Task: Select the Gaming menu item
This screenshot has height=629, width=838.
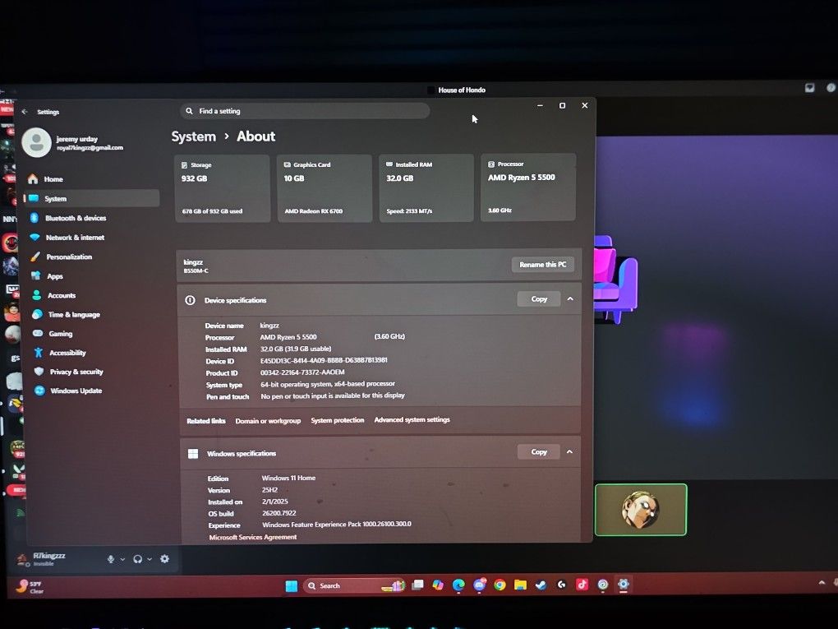Action: (60, 334)
